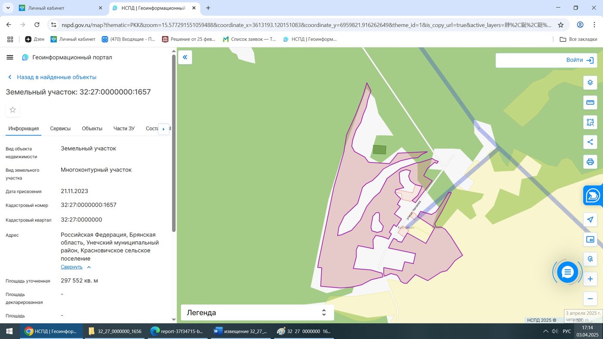Switch to the Объекты tab
This screenshot has height=339, width=603.
click(x=92, y=129)
